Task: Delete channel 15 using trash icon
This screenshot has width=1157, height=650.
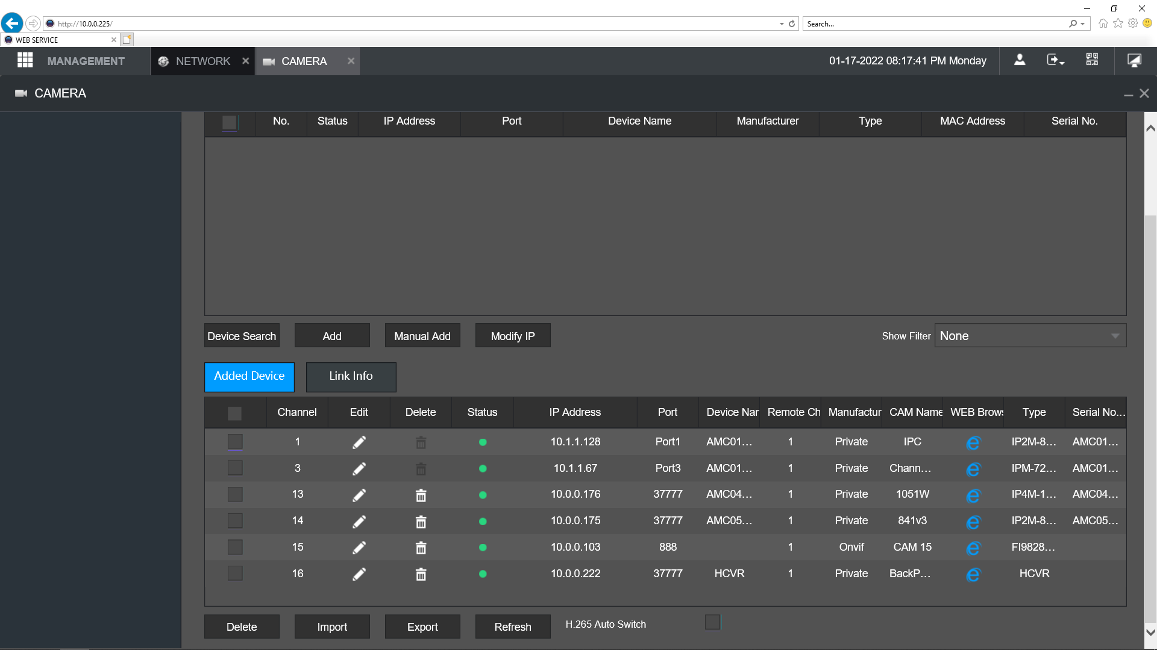Action: 421,548
